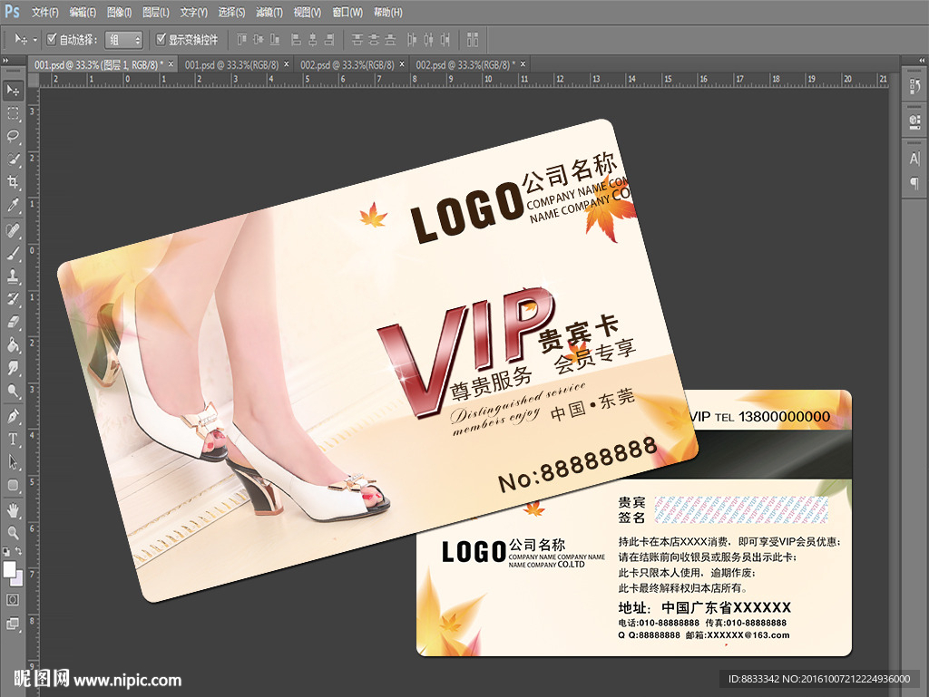Screen dimensions: 929x697
Task: Open the Properties panel icon
Action: pyautogui.click(x=914, y=121)
